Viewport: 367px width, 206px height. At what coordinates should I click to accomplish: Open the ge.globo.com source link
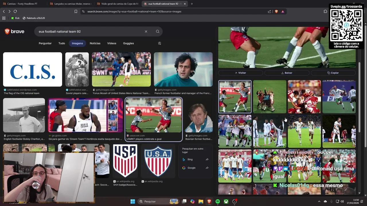click(x=59, y=136)
